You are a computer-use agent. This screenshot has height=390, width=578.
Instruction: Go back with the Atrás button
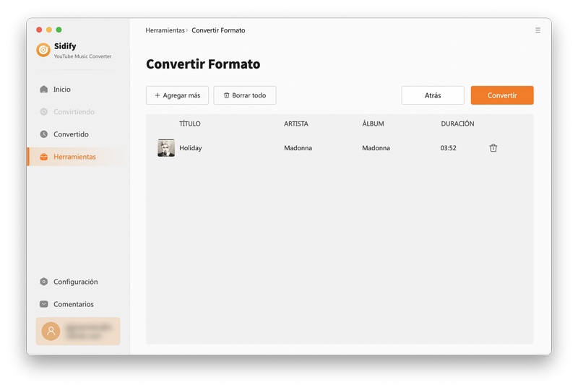[x=433, y=95]
